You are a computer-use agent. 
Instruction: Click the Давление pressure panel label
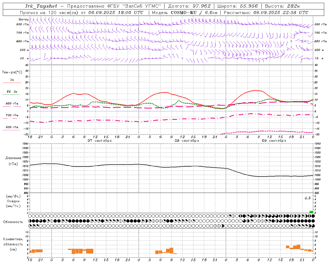13,158
